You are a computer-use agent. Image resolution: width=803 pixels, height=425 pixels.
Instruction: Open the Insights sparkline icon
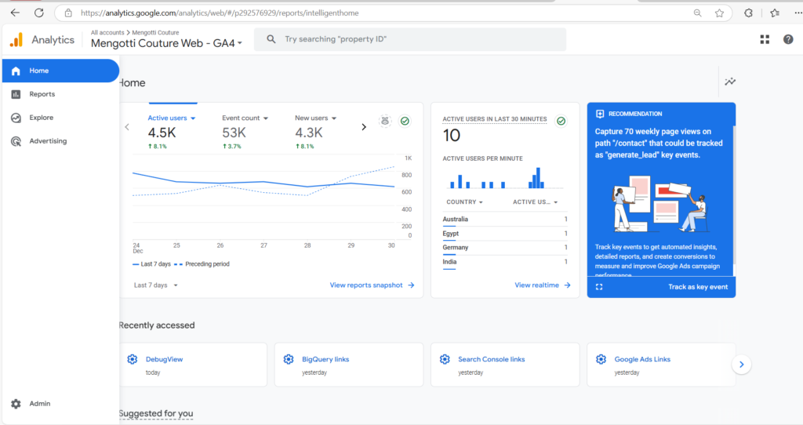tap(730, 82)
